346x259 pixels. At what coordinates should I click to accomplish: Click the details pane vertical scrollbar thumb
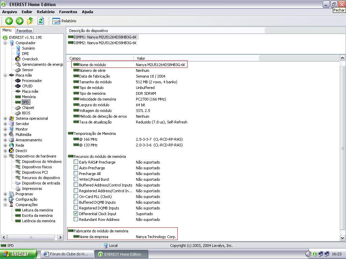pyautogui.click(x=342, y=148)
